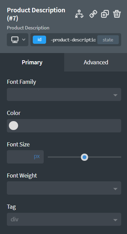Screen dimensions: 127x234
Task: Duplicate the Product Description element
Action: [105, 14]
